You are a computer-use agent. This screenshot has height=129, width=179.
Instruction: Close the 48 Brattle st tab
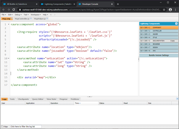pos(36,4)
